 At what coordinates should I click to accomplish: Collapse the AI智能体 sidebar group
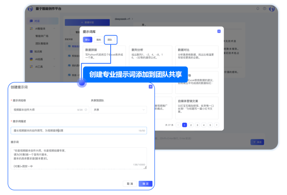(x=54, y=29)
